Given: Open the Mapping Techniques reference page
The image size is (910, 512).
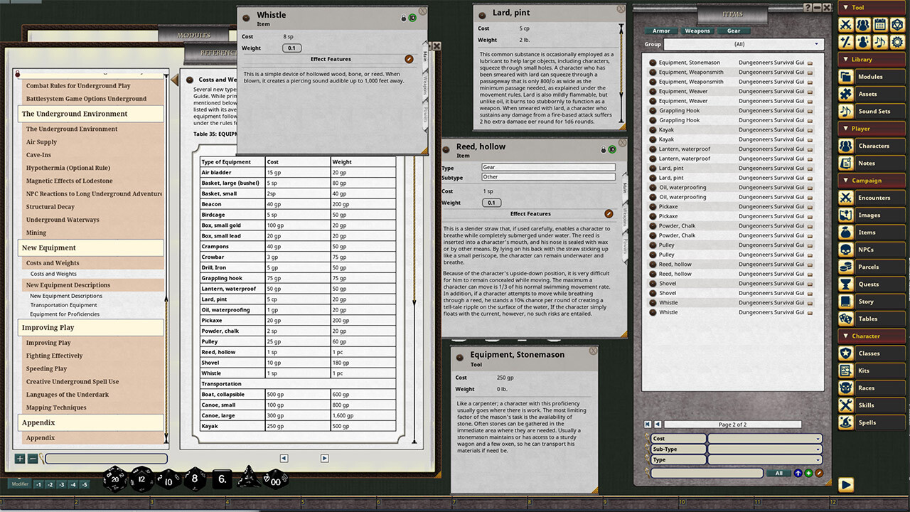Looking at the screenshot, I should tap(56, 407).
